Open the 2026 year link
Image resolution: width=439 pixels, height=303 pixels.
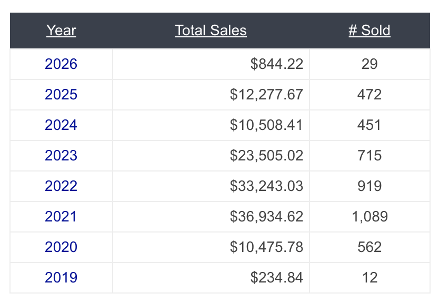61,64
